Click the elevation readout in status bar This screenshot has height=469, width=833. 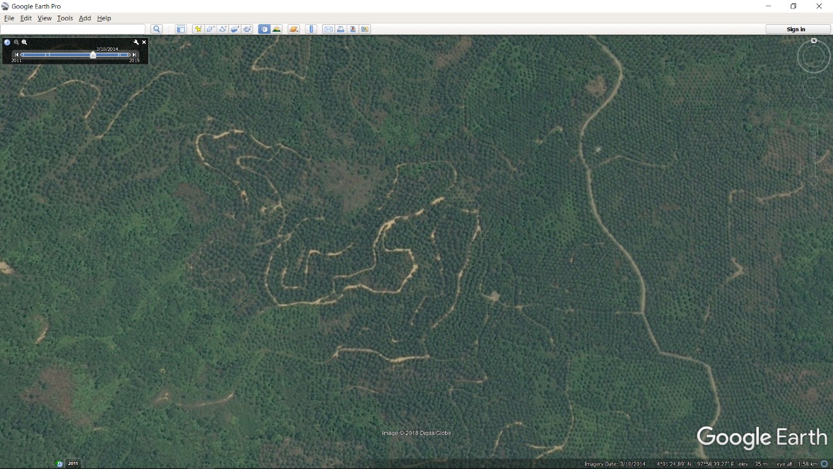coord(753,464)
